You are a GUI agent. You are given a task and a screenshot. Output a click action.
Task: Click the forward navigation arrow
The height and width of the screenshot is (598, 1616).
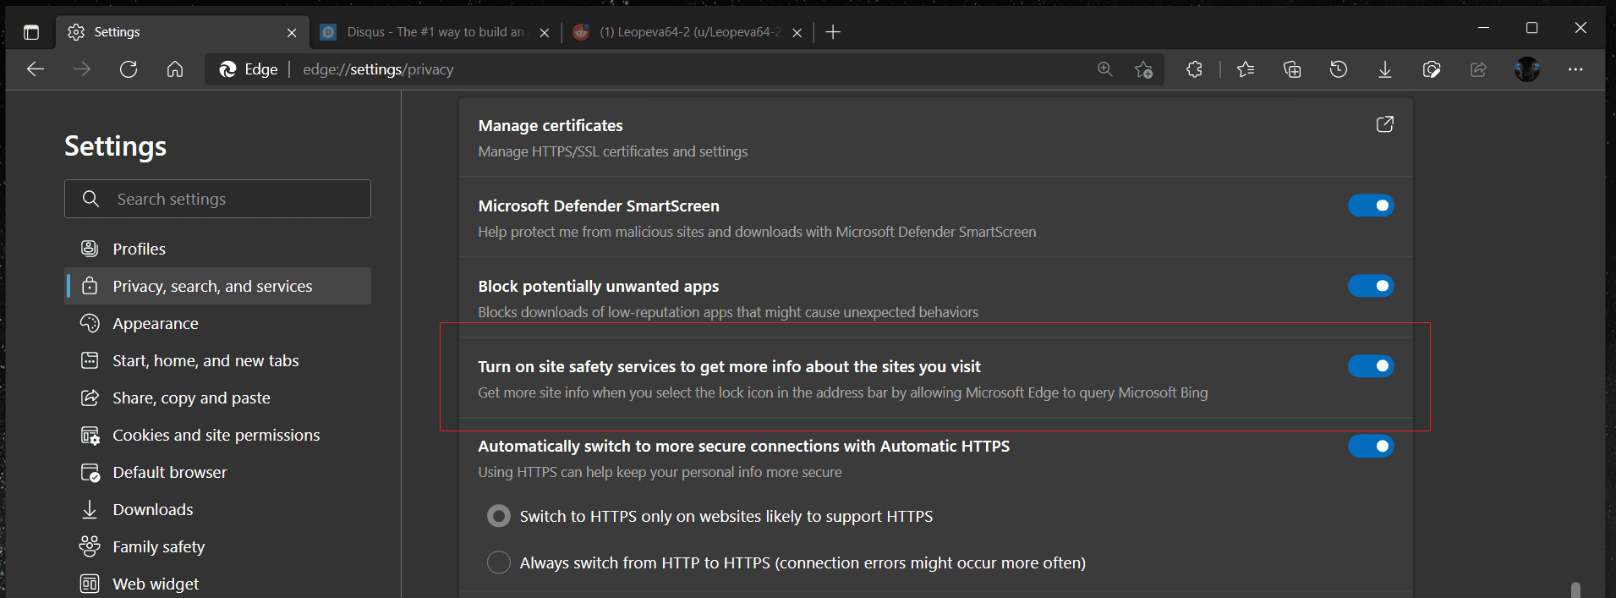coord(82,69)
